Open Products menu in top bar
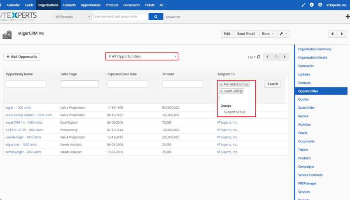 (x=112, y=5)
